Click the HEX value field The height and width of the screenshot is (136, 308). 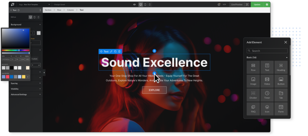click(x=6, y=59)
